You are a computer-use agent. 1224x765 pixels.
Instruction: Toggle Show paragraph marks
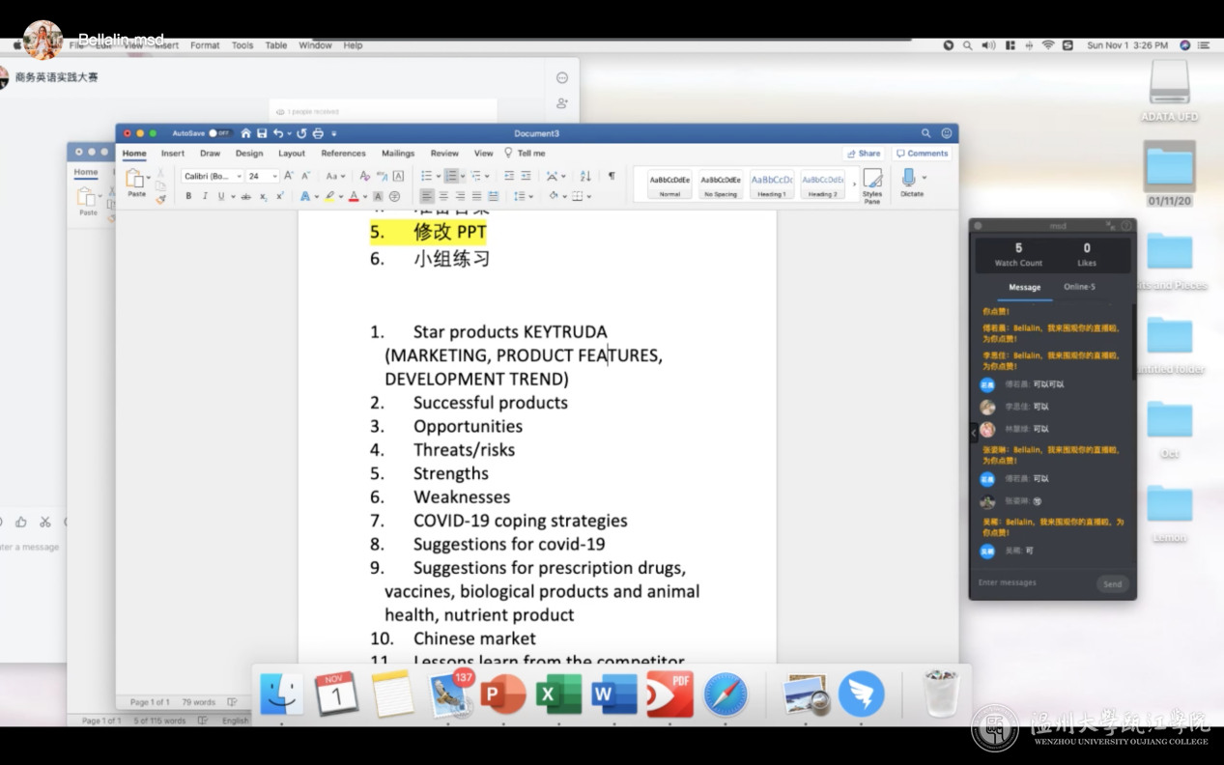[612, 176]
